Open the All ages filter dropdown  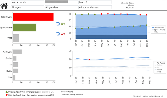pyautogui.click(x=28, y=7)
